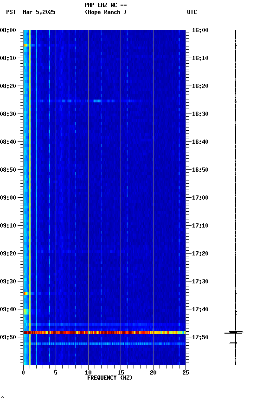Click the low-frequency hotspot near 09:34

[x=26, y=294]
